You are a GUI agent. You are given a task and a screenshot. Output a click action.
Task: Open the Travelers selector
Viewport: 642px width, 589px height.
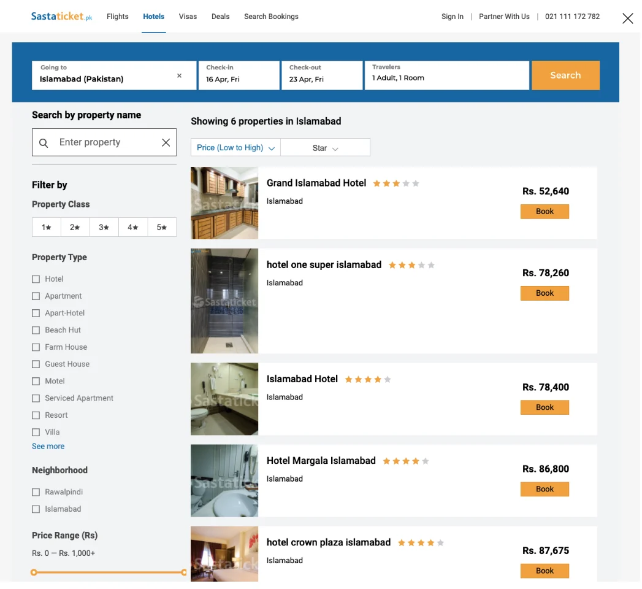pyautogui.click(x=446, y=75)
